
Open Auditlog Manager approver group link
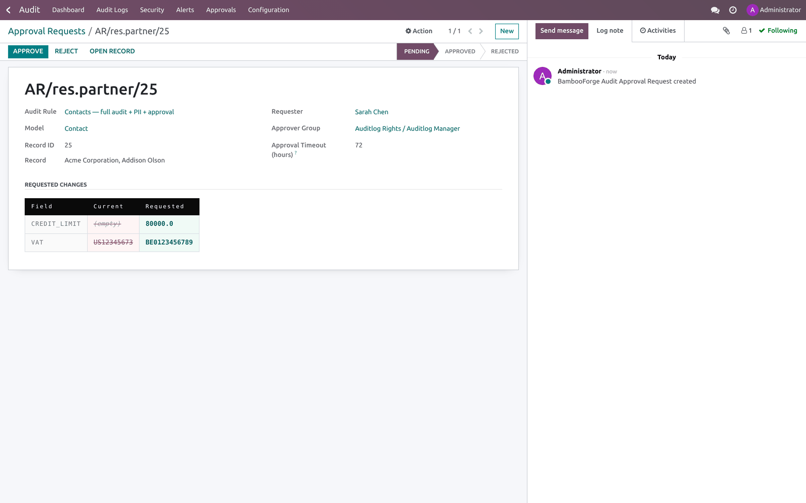point(408,129)
